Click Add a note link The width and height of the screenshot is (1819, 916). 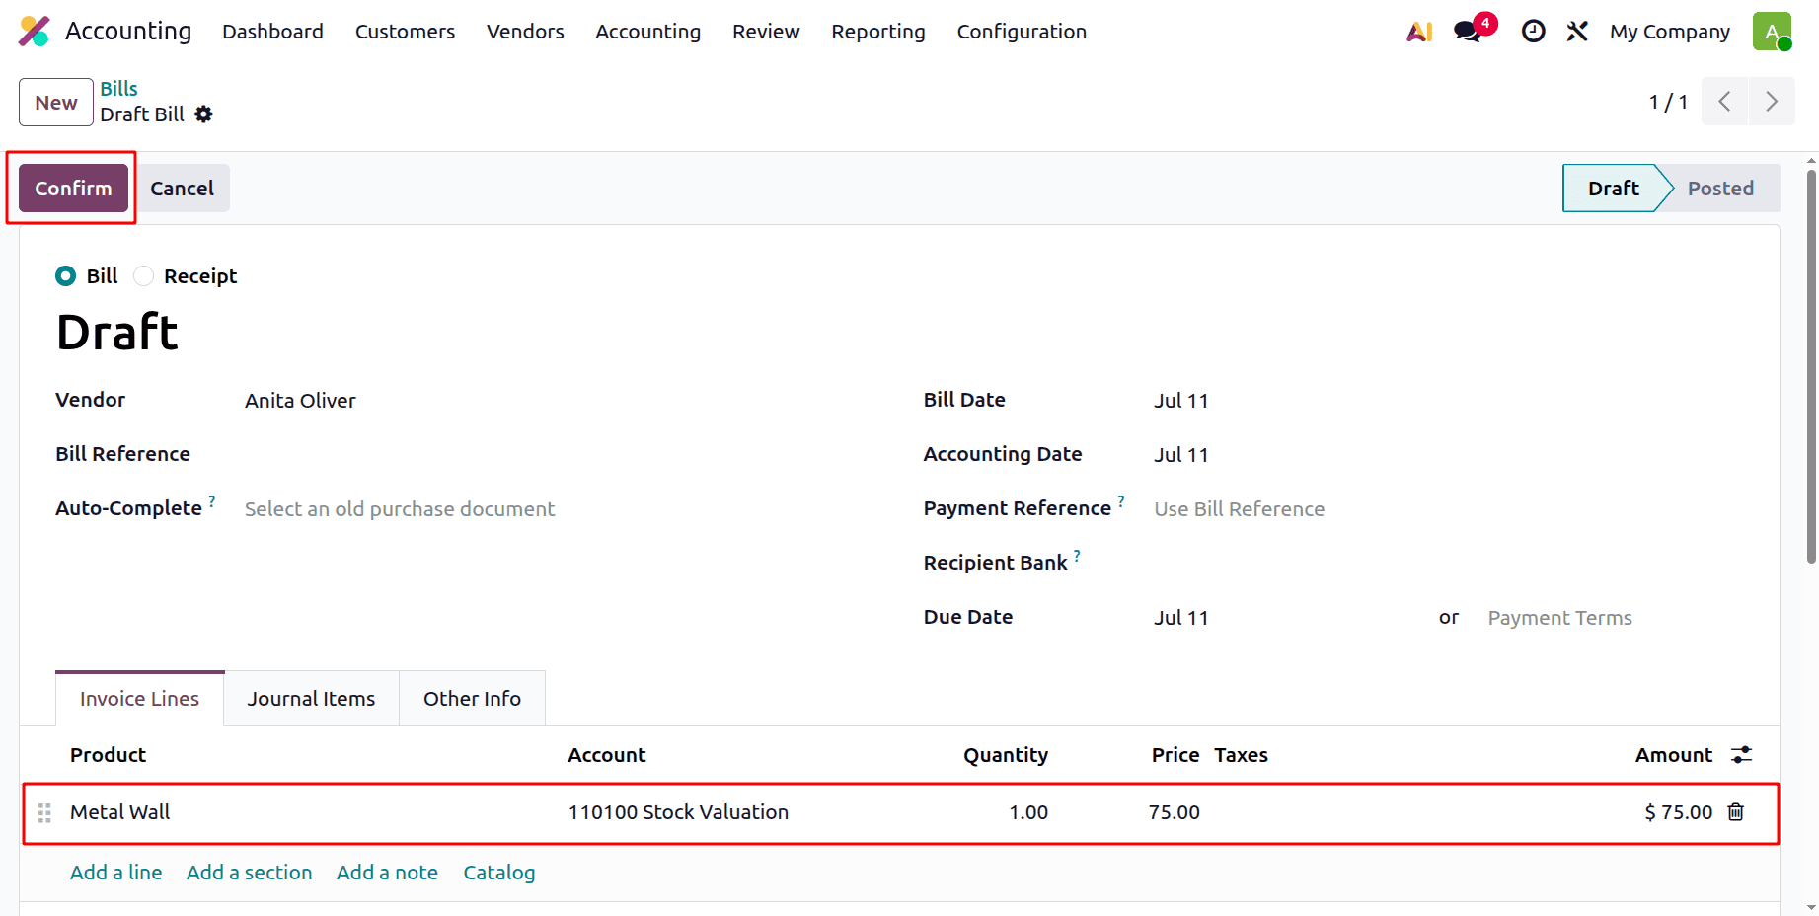pyautogui.click(x=387, y=873)
